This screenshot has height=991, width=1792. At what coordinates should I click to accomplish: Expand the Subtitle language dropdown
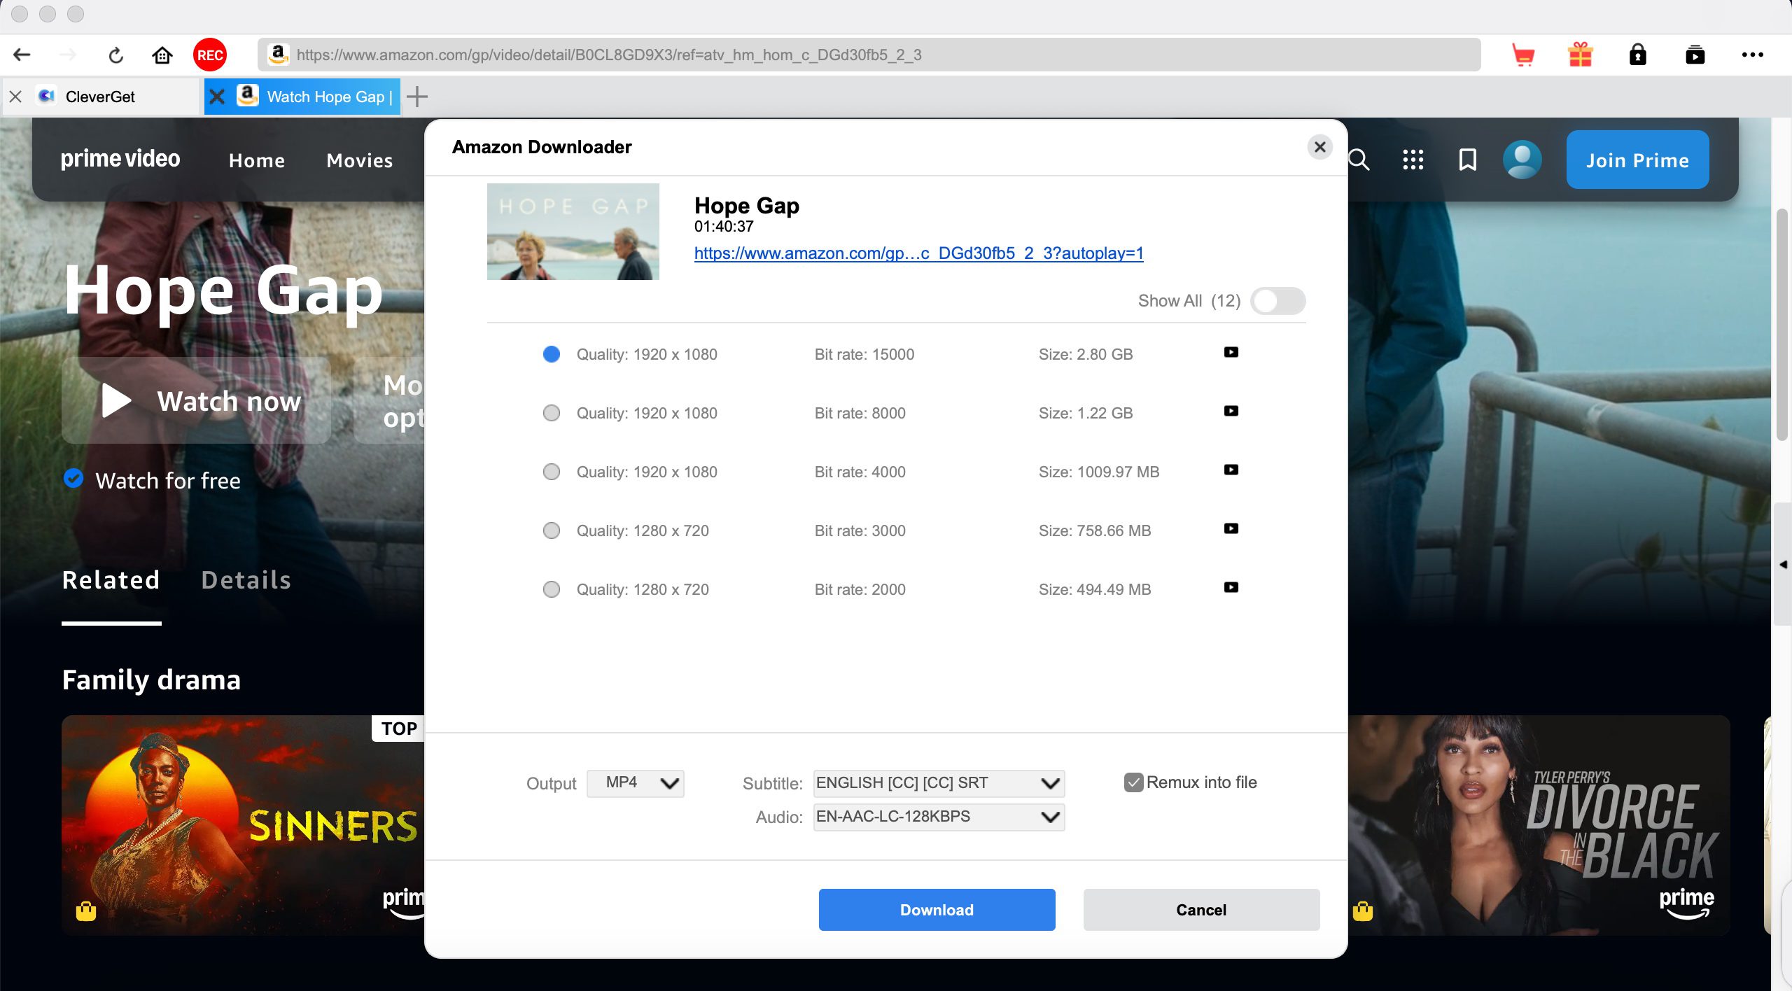click(938, 783)
